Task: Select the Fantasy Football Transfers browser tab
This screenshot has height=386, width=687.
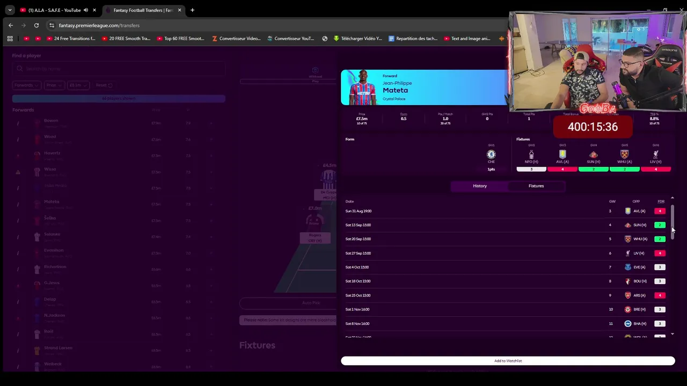Action: 143,10
